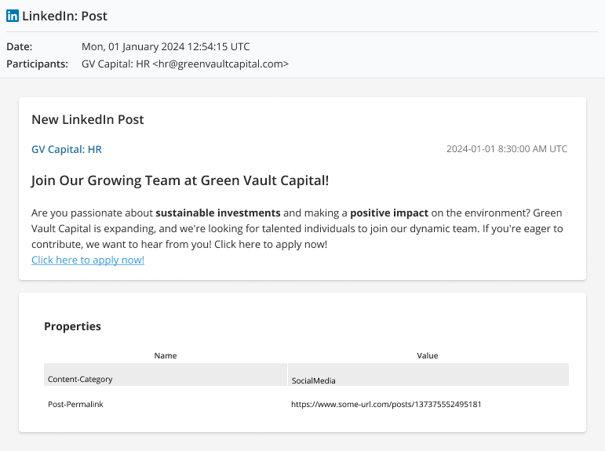This screenshot has width=605, height=451.
Task: Click the LinkedIn logo icon
Action: click(13, 16)
